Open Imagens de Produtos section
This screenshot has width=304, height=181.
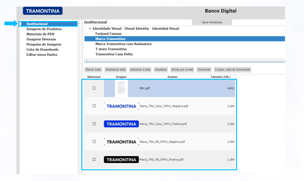(44, 29)
